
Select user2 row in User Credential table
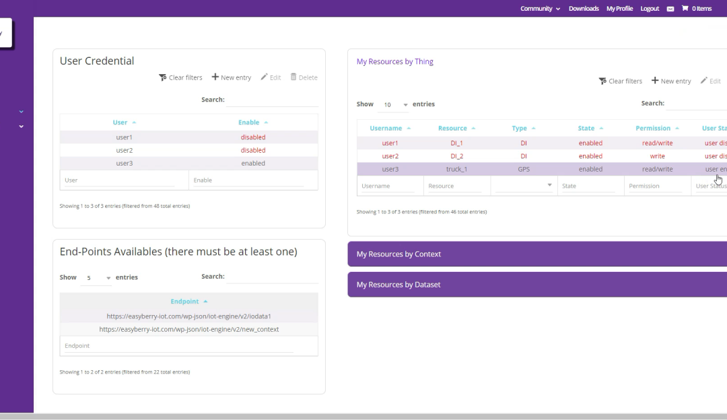188,150
